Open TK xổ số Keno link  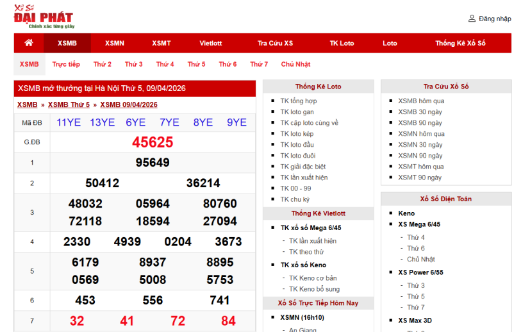tap(304, 265)
